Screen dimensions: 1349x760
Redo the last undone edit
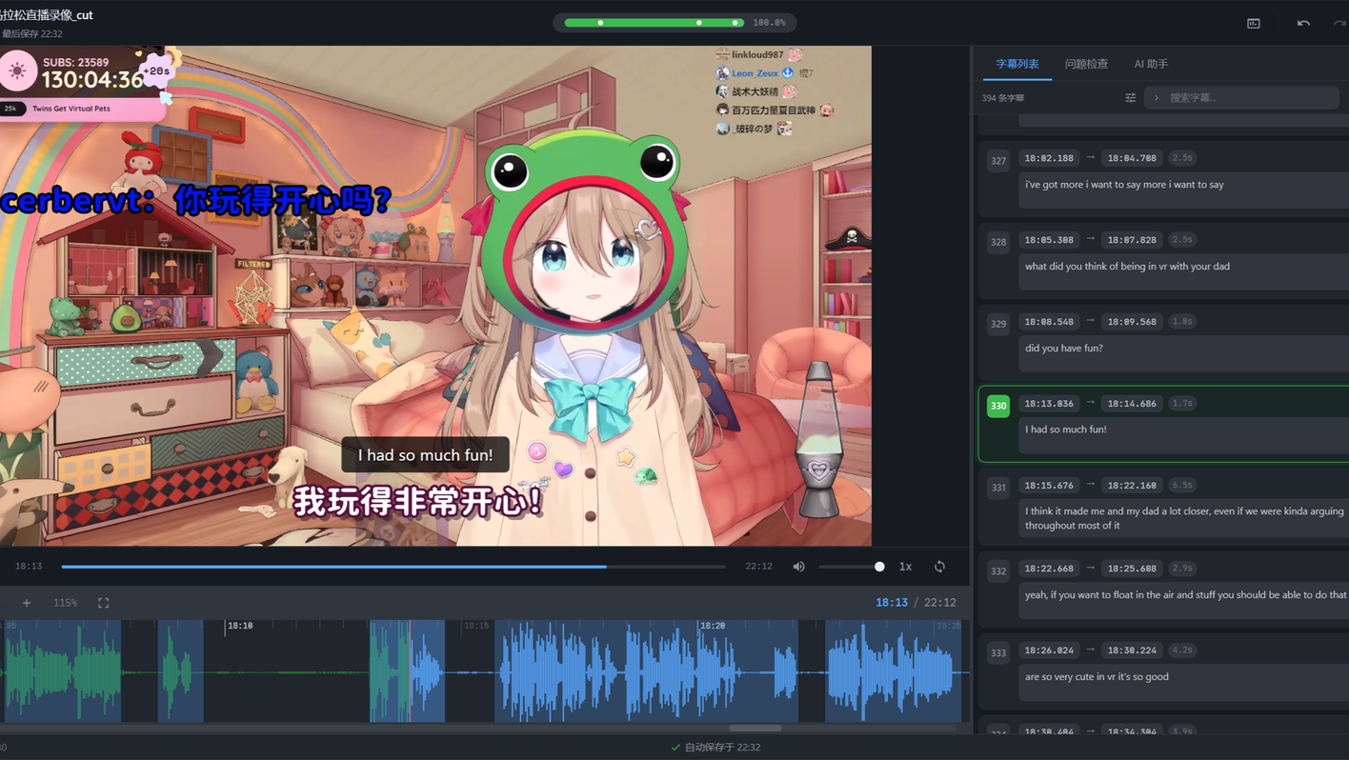1339,23
